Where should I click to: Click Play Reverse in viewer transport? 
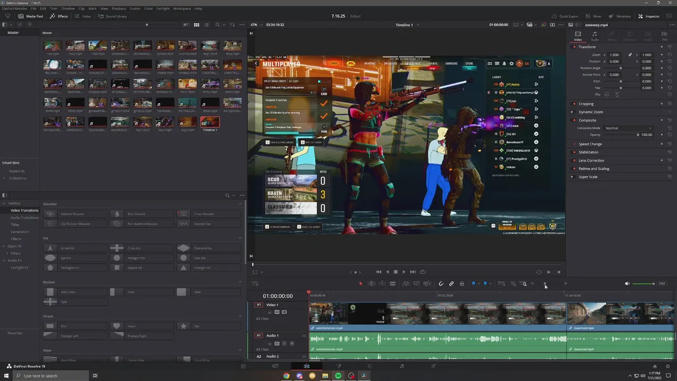(x=387, y=272)
